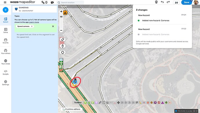Open the Events tab
The height and width of the screenshot is (113, 200).
6,41
